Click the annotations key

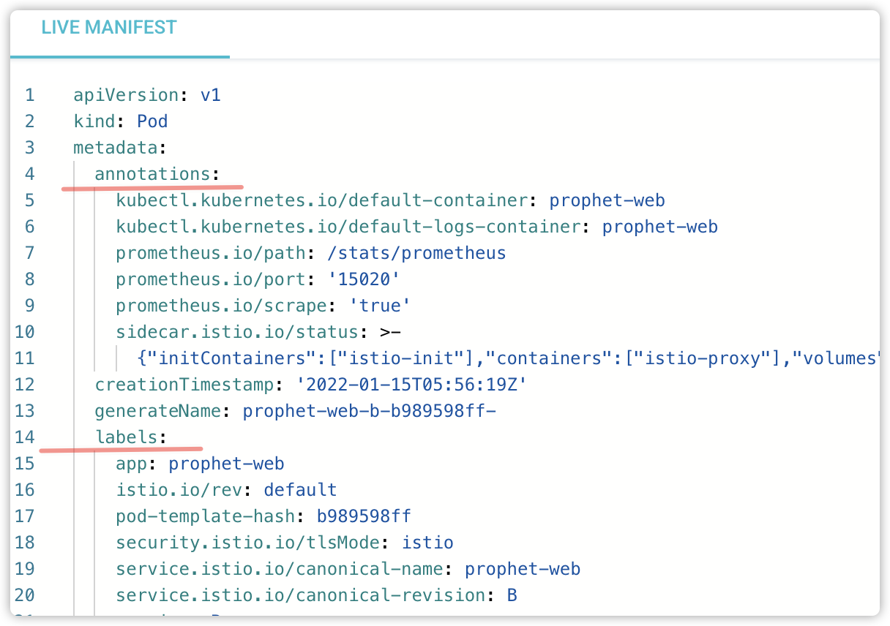tap(152, 174)
